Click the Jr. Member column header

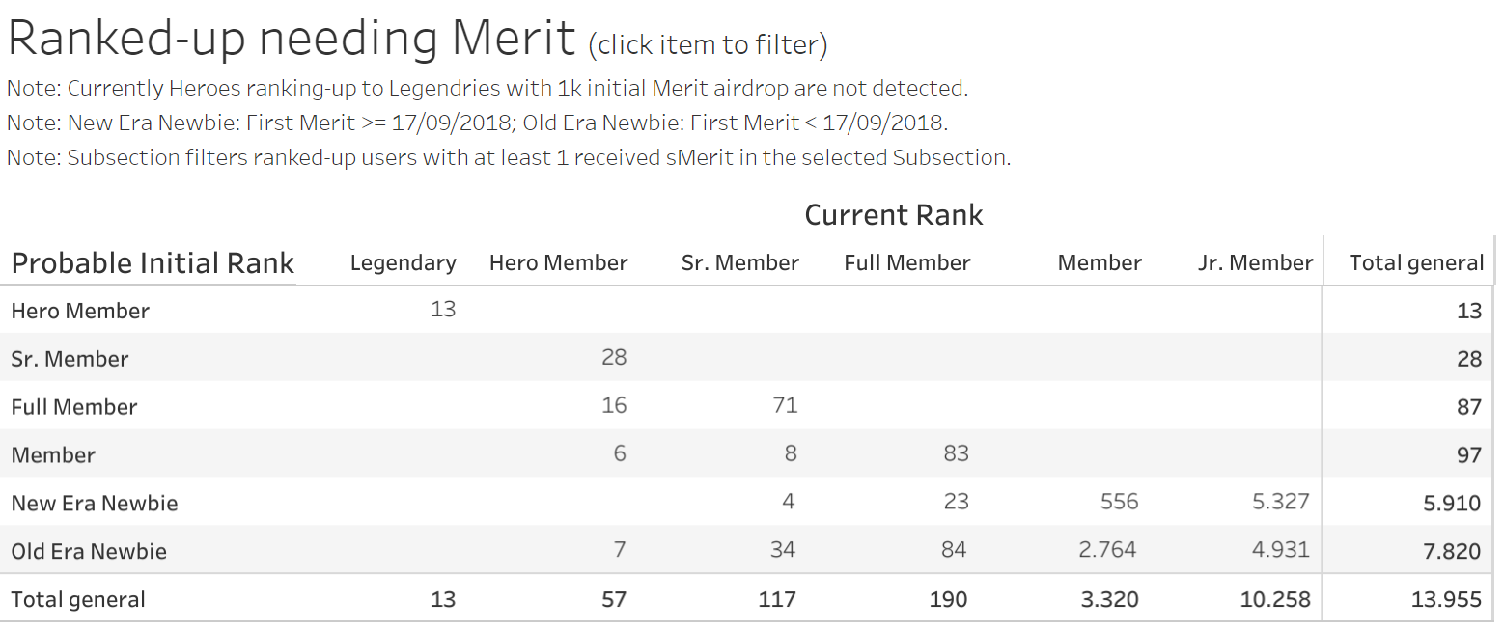coord(1255,262)
